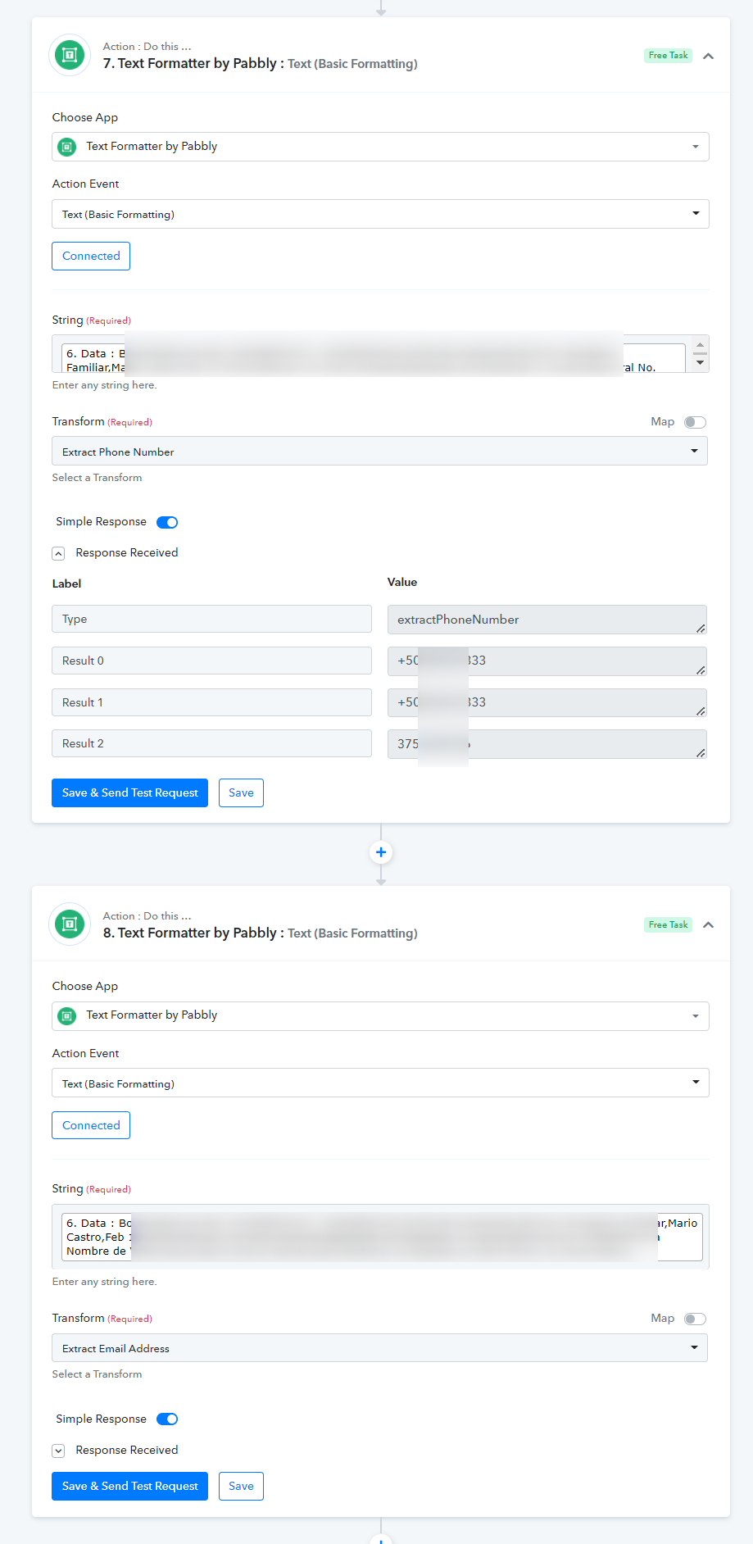Click the Result 1 value field

click(x=547, y=702)
